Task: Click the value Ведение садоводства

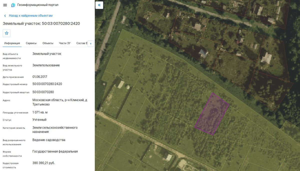Action: click(49, 140)
